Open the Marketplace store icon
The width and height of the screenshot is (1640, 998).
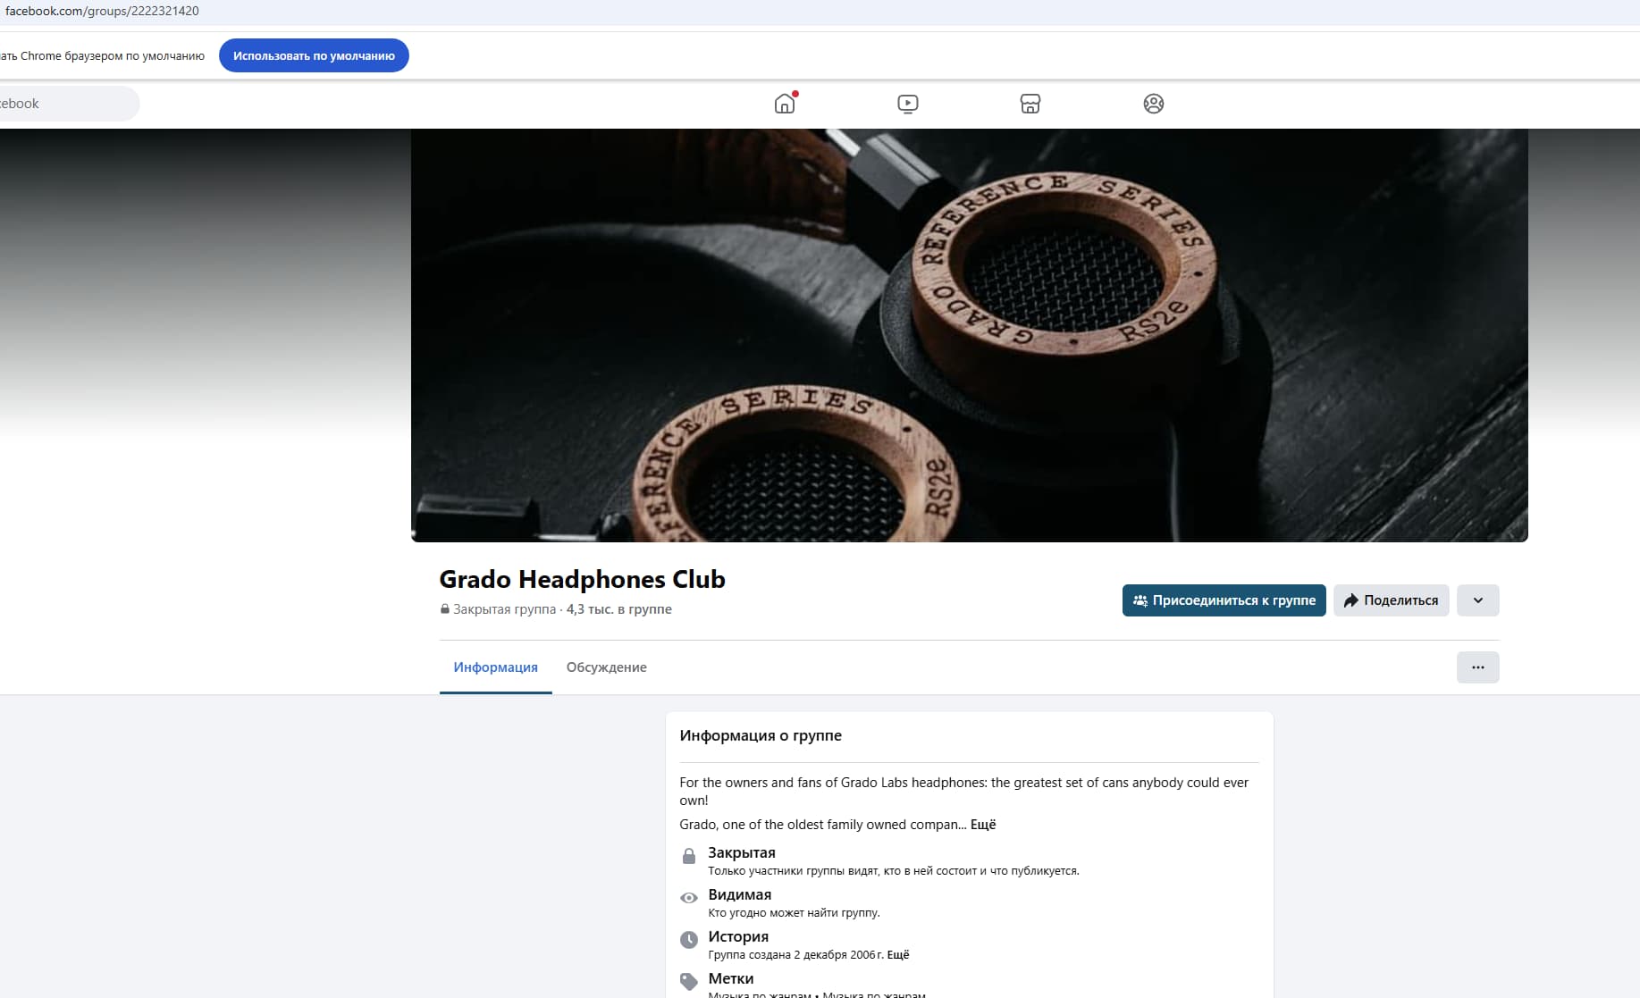pyautogui.click(x=1030, y=104)
